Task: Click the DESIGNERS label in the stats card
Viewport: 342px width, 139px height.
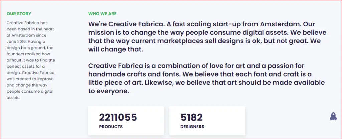Action: pos(192,127)
